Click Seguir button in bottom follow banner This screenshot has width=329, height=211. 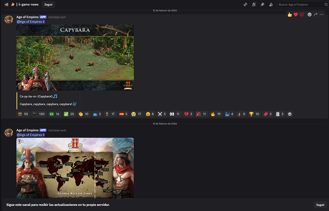click(x=320, y=204)
